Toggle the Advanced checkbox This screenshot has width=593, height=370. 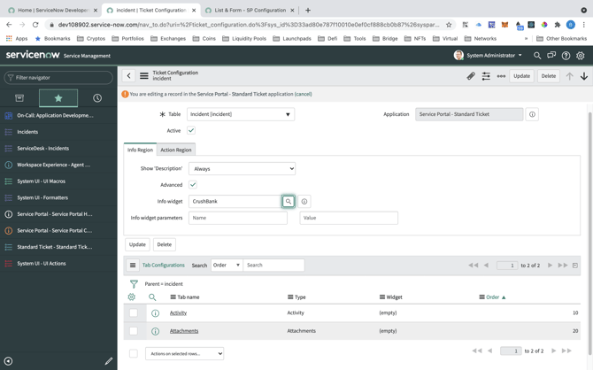click(x=193, y=185)
